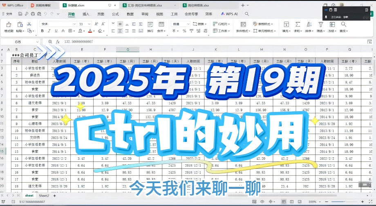This screenshot has height=206, width=376.
Task: Click the insert function fx icon
Action: click(58, 42)
